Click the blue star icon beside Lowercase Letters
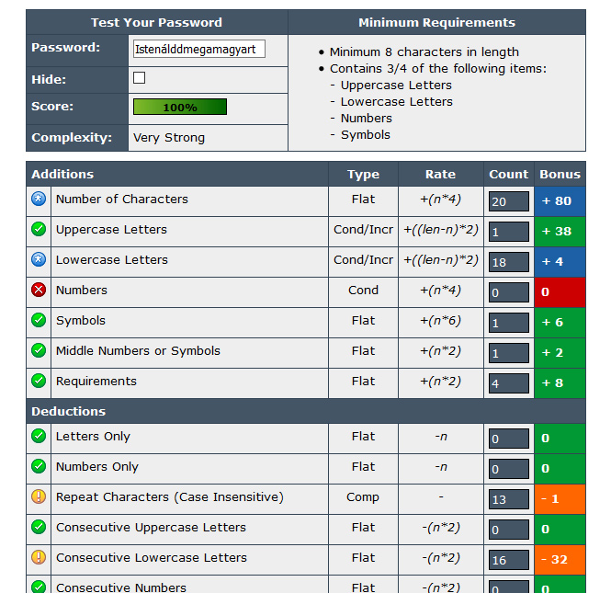Viewport: 611px width, 593px height. pos(39,259)
